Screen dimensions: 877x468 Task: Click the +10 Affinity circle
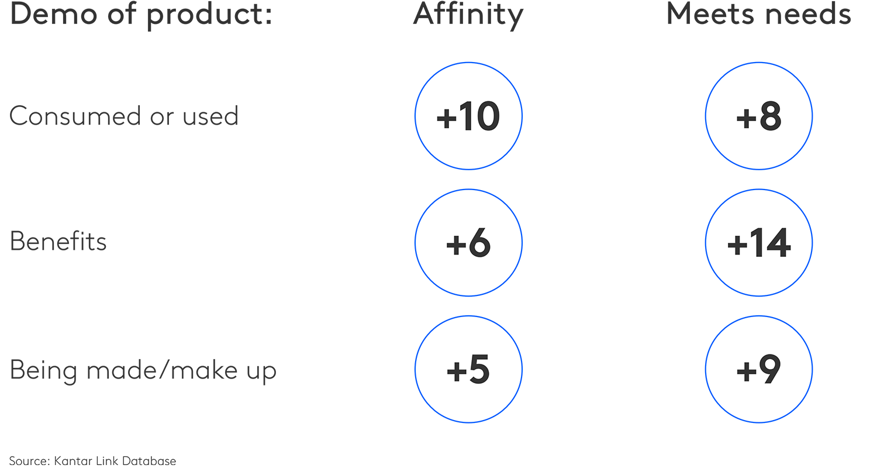468,116
